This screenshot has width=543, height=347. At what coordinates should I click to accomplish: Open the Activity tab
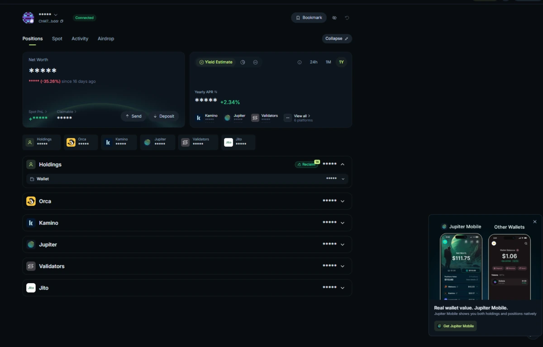click(80, 38)
